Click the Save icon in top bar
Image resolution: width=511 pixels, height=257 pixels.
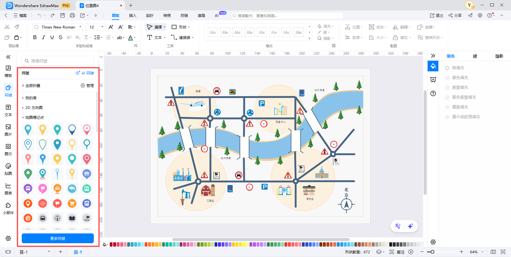(63, 15)
